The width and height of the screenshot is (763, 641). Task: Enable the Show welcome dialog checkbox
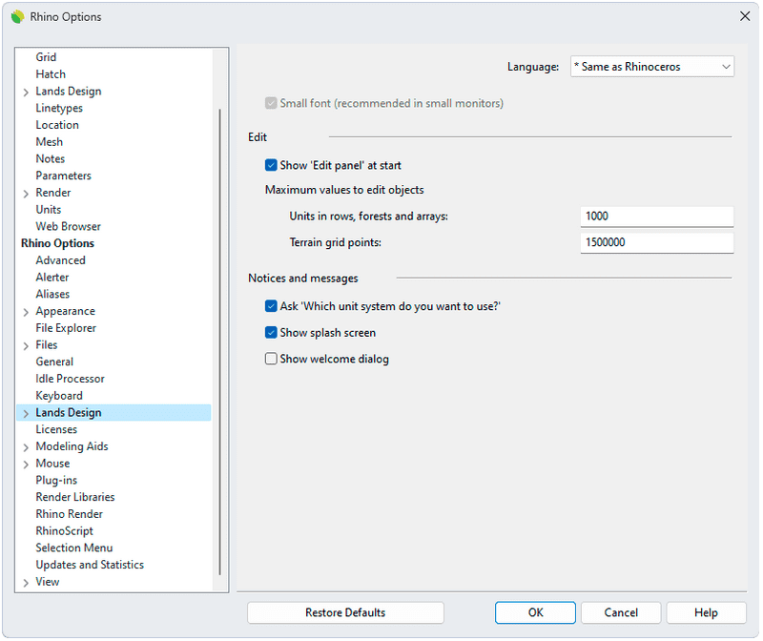[x=271, y=360]
